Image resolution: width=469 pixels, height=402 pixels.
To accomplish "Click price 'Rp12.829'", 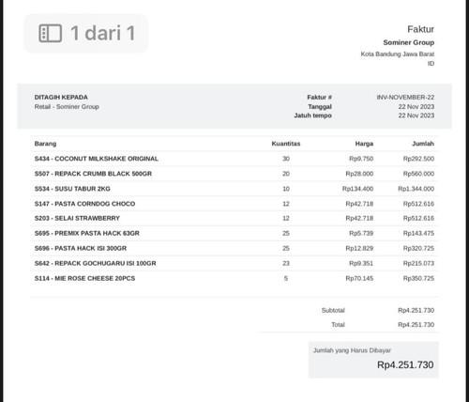I will (359, 248).
